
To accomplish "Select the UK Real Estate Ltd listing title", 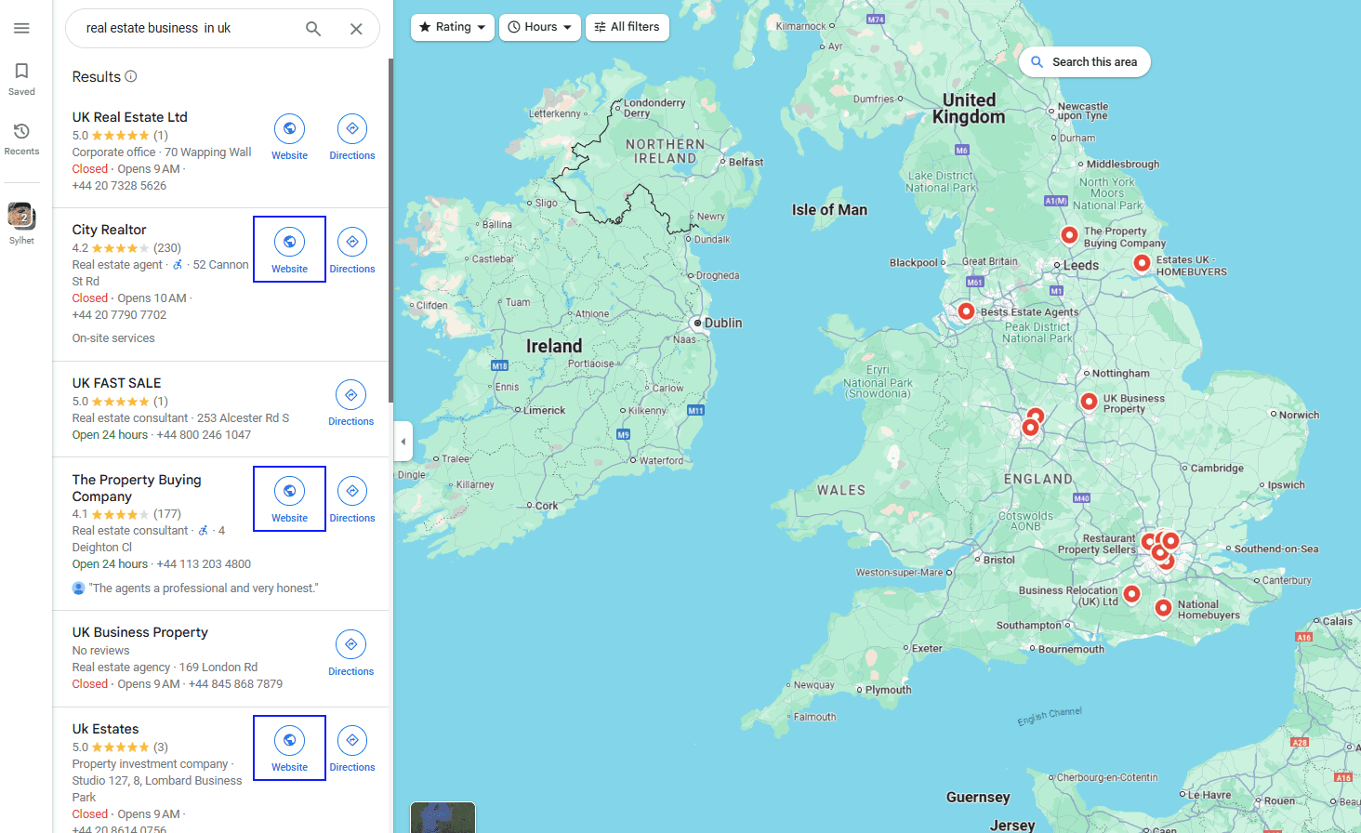I will pos(130,117).
